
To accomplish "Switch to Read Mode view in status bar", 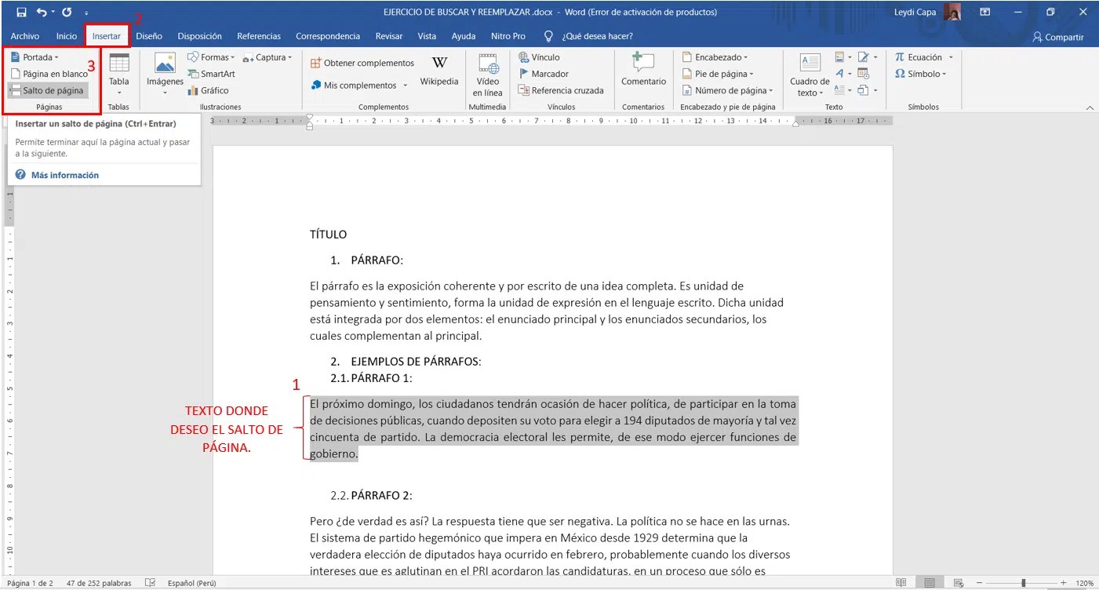I will pos(901,582).
